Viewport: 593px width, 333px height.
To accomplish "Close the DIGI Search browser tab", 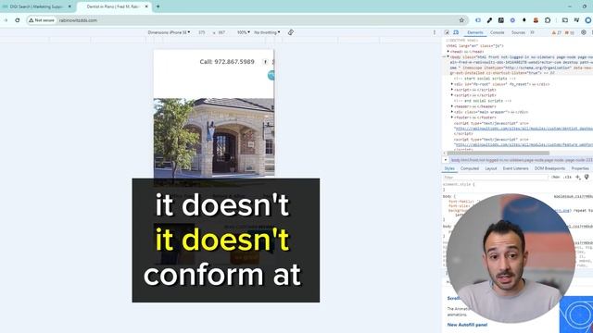I will [x=69, y=6].
